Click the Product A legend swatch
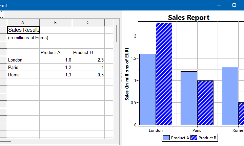This screenshot has width=244, height=146. coord(166,138)
